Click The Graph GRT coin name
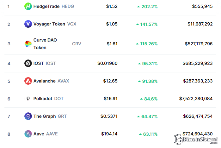 pos(50,117)
